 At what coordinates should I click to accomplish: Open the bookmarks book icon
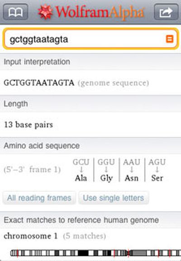coord(15,12)
